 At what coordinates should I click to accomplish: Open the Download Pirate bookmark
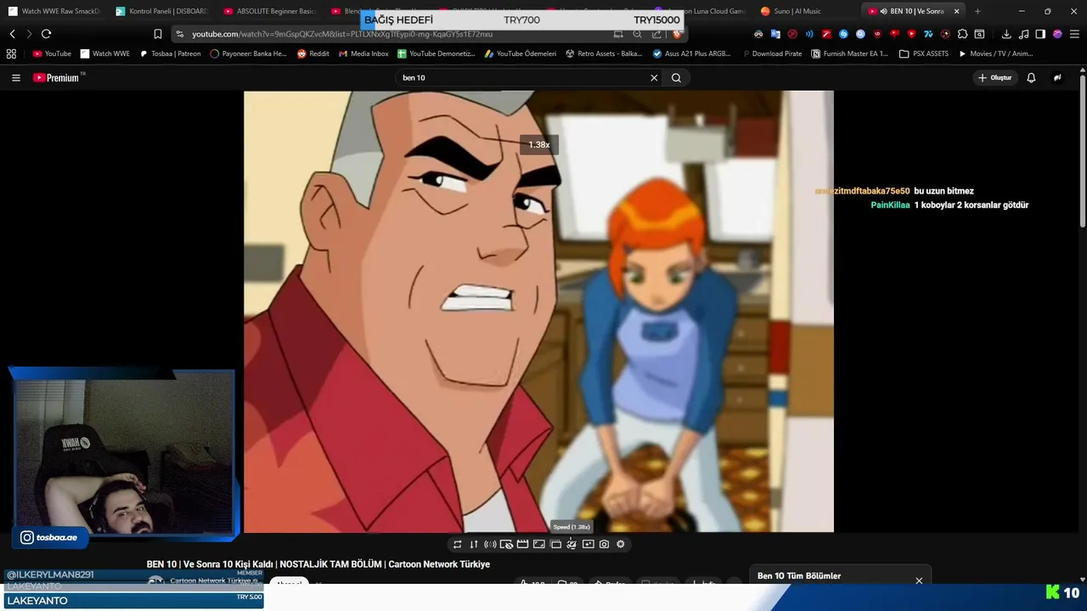click(771, 53)
